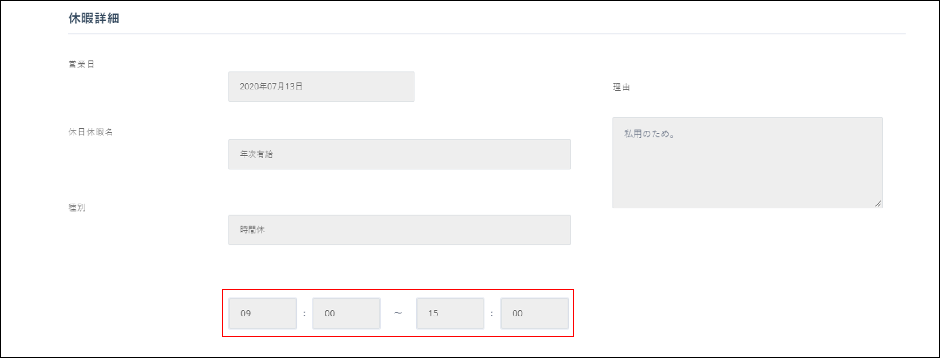
Task: Click the 休暇詳細 section heading
Action: tap(93, 18)
